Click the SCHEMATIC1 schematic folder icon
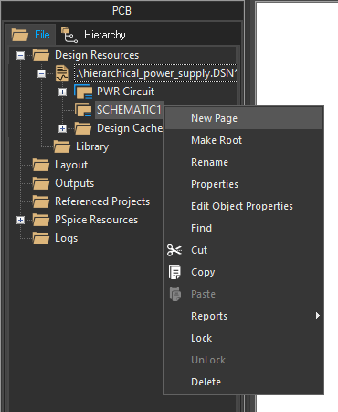 pyautogui.click(x=83, y=110)
